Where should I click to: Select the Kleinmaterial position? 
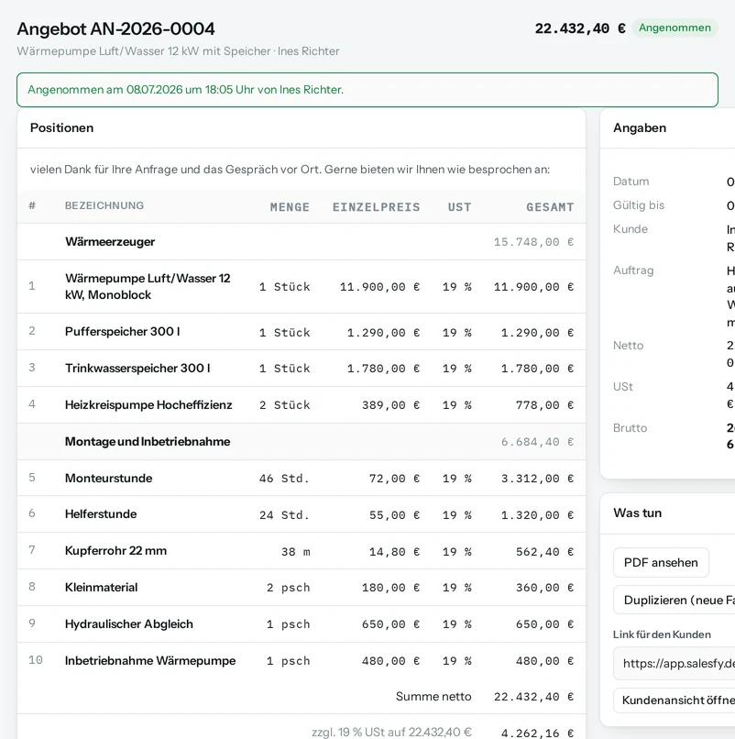coord(302,587)
